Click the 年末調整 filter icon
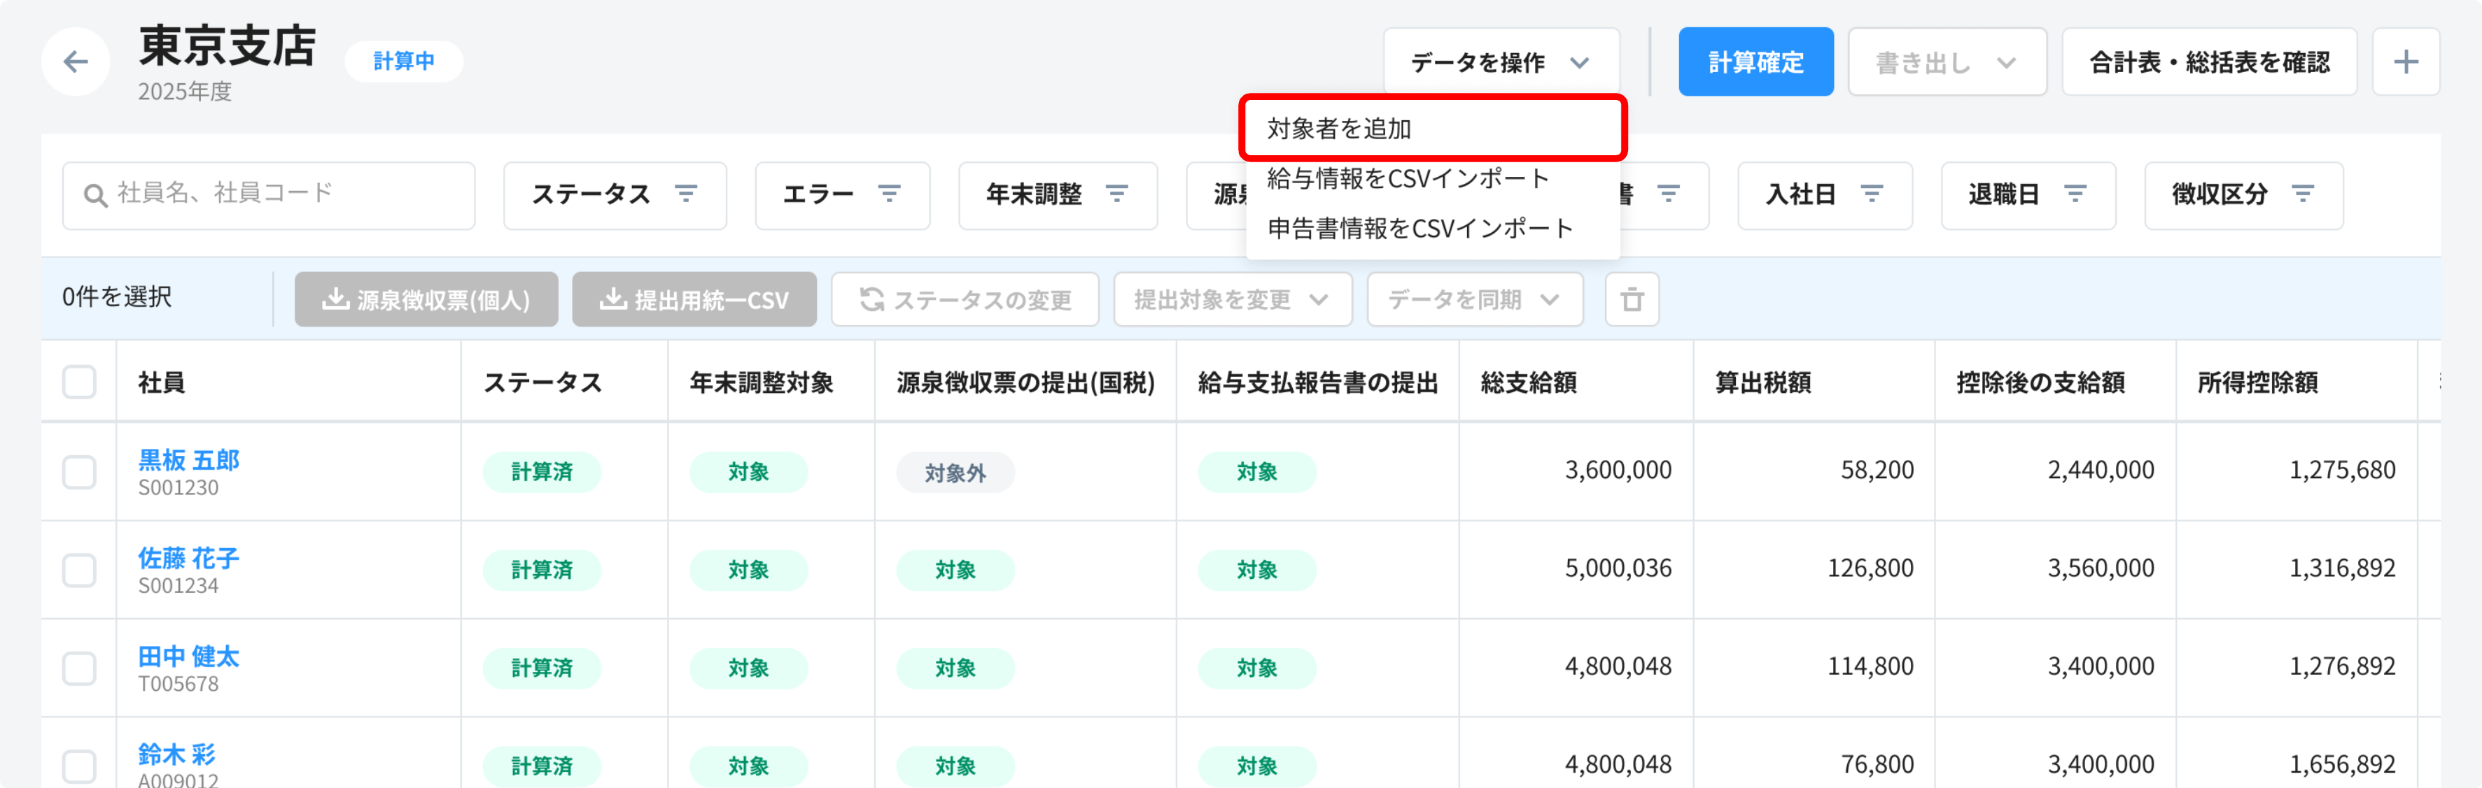The height and width of the screenshot is (788, 2482). (1116, 194)
